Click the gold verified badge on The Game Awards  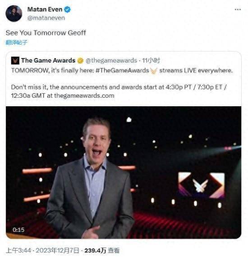click(80, 60)
